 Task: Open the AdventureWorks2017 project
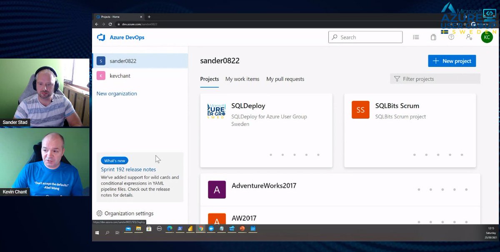click(x=264, y=185)
